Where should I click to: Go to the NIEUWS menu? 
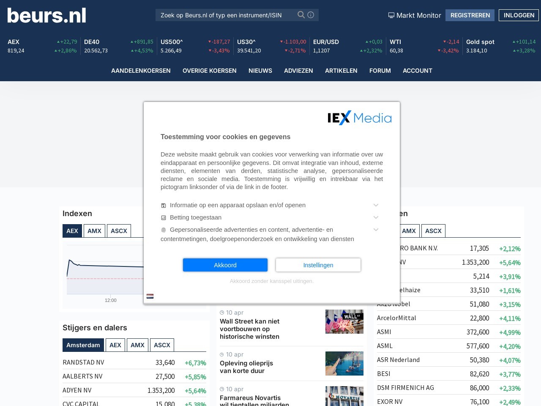pyautogui.click(x=260, y=71)
